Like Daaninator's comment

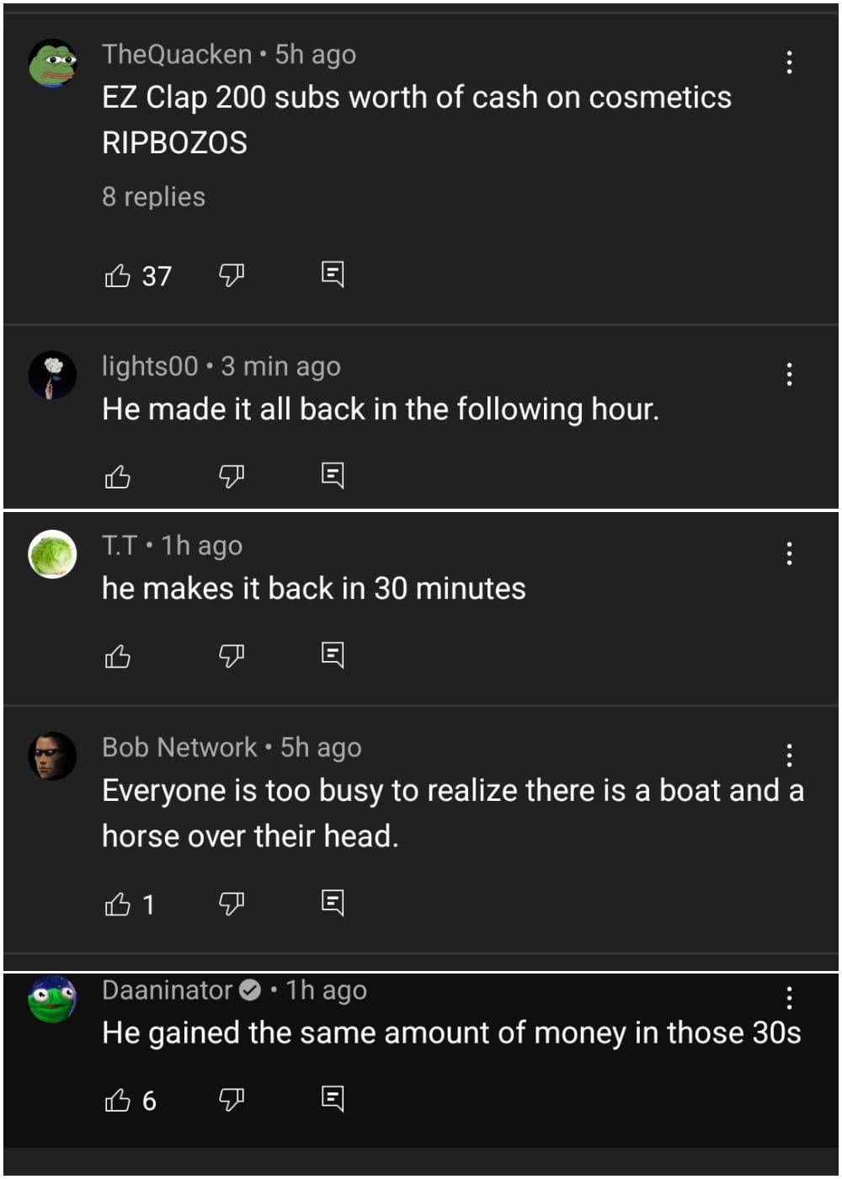pos(118,1100)
